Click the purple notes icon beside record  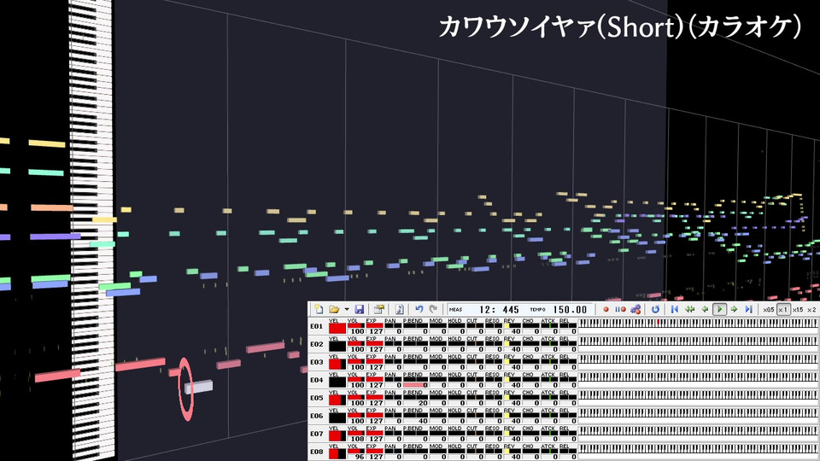point(635,309)
